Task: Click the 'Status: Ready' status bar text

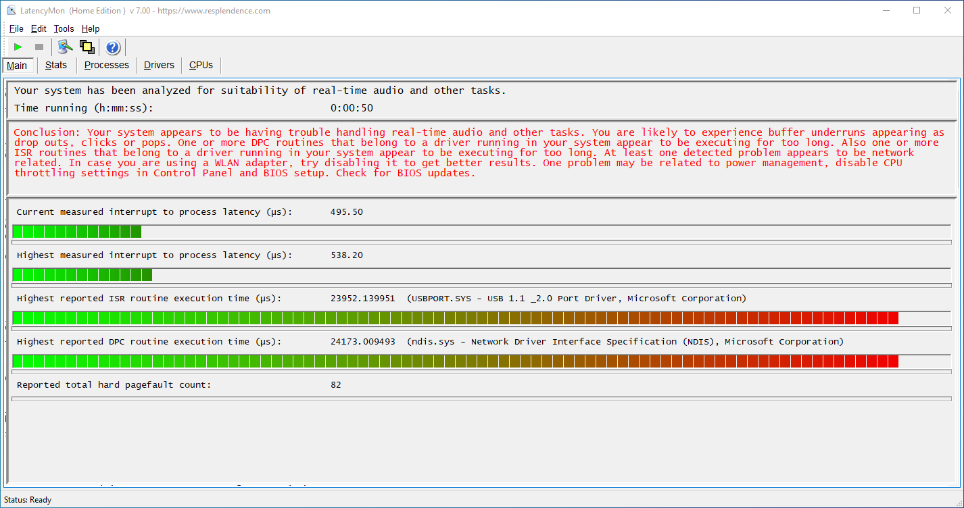Action: (28, 500)
